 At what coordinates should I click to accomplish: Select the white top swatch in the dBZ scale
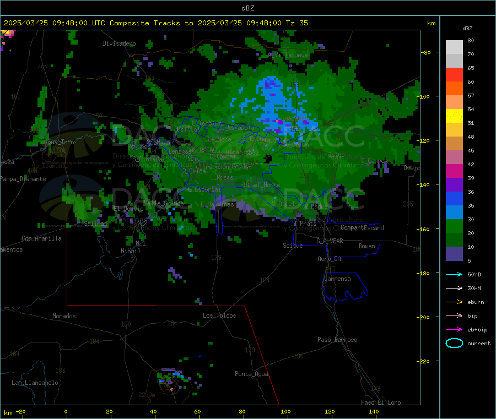point(454,47)
